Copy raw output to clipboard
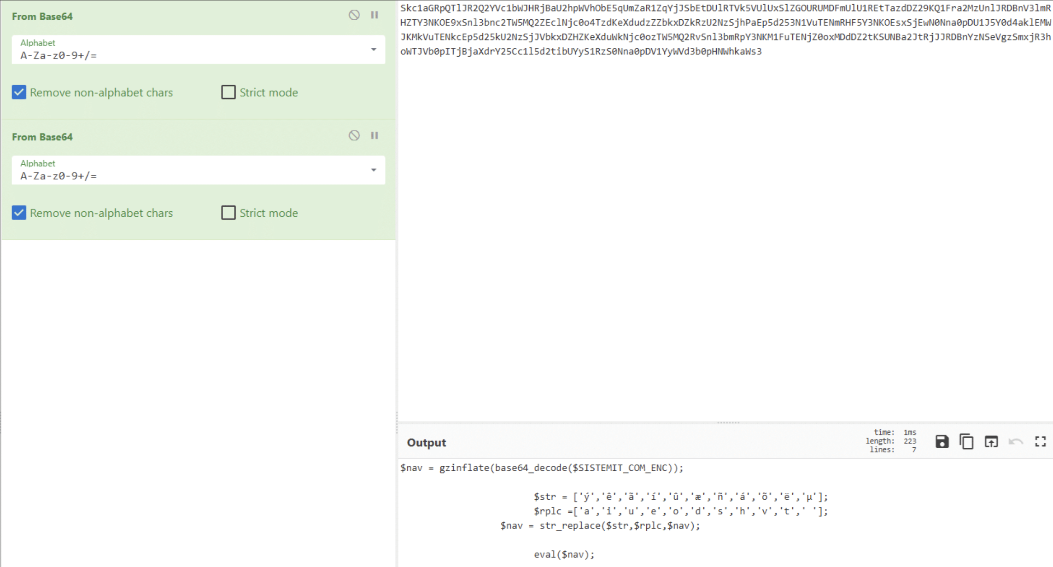Screen dimensions: 1053x567 click(966, 442)
